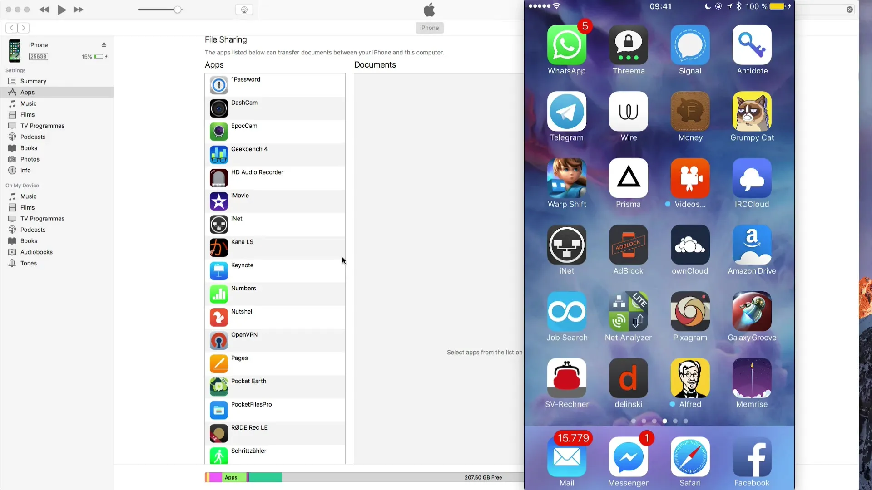
Task: Select 1Password in the File Sharing list
Action: pyautogui.click(x=275, y=85)
